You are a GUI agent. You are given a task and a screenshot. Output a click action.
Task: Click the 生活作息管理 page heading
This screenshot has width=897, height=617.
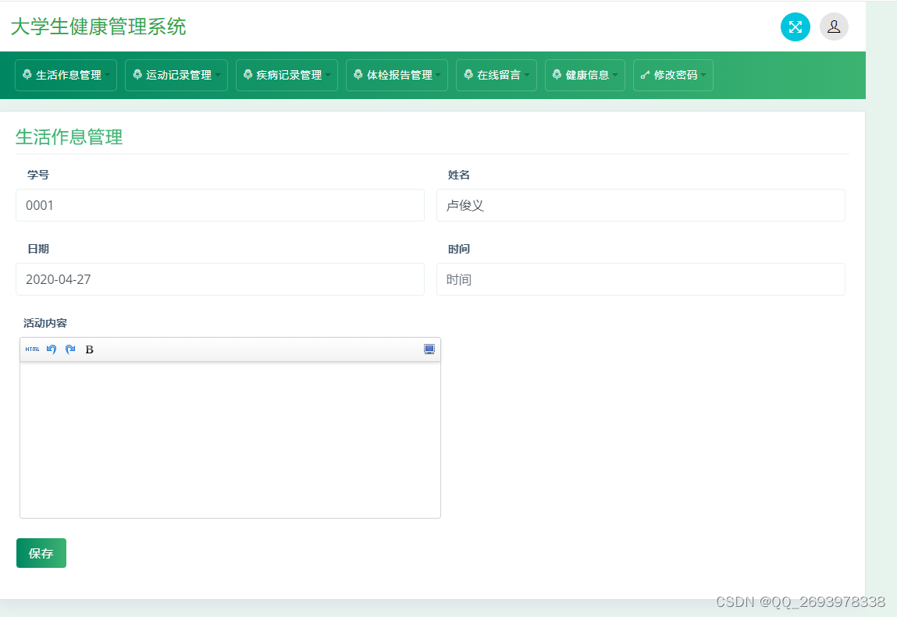(69, 137)
